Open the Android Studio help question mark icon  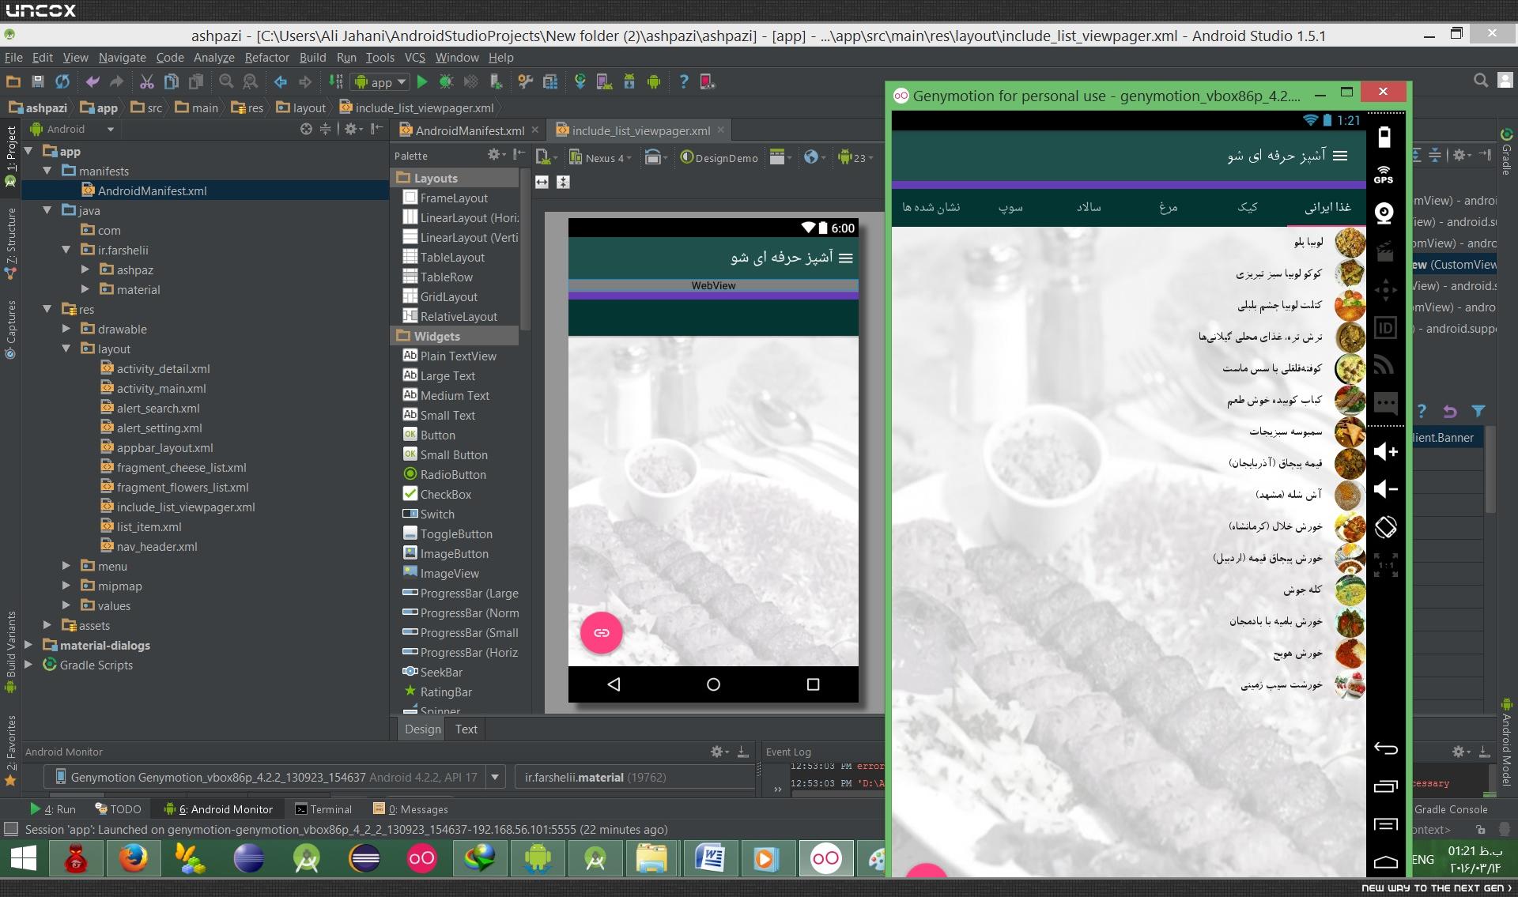684,81
